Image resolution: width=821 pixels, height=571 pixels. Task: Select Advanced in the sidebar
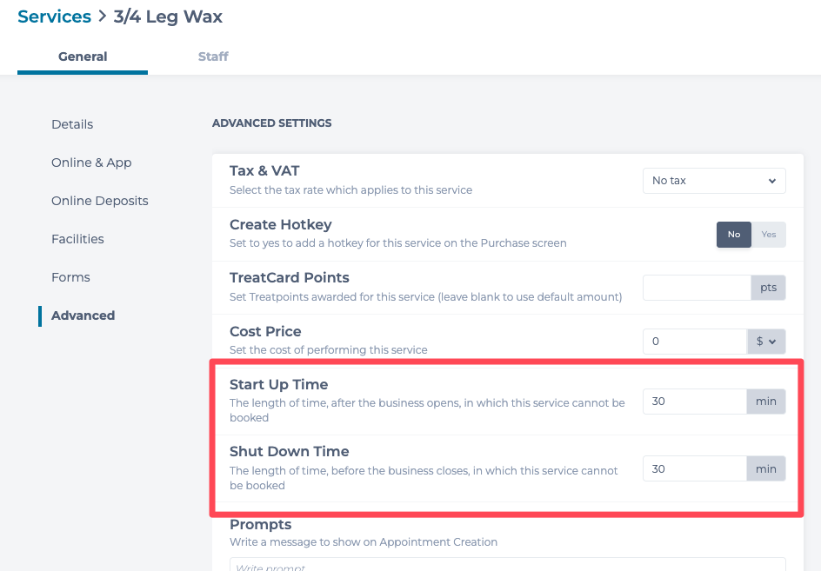coord(83,315)
